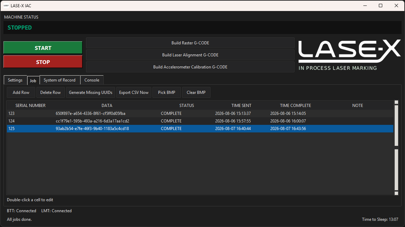Viewport: 405px width, 227px height.
Task: Click the Add Row button
Action: [x=21, y=92]
